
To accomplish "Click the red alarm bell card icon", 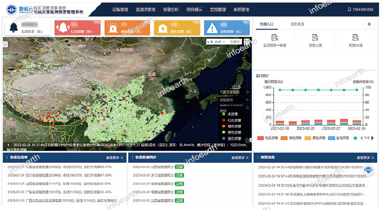I will point(62,28).
